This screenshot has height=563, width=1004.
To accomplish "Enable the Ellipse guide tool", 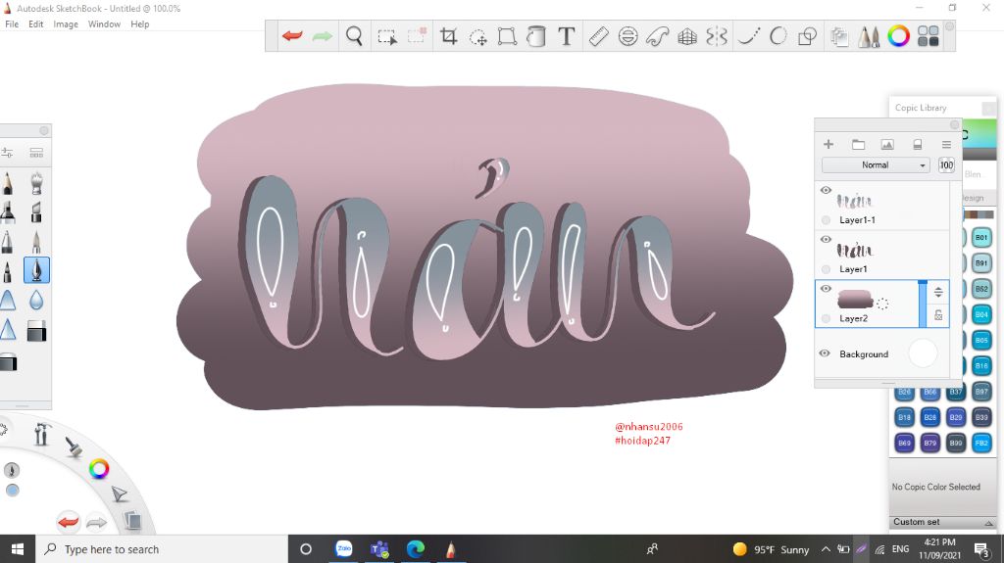I will [x=628, y=36].
